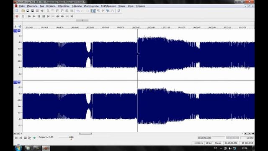
Task: Toggle channel 2 selection button
Action: pyautogui.click(x=15, y=82)
